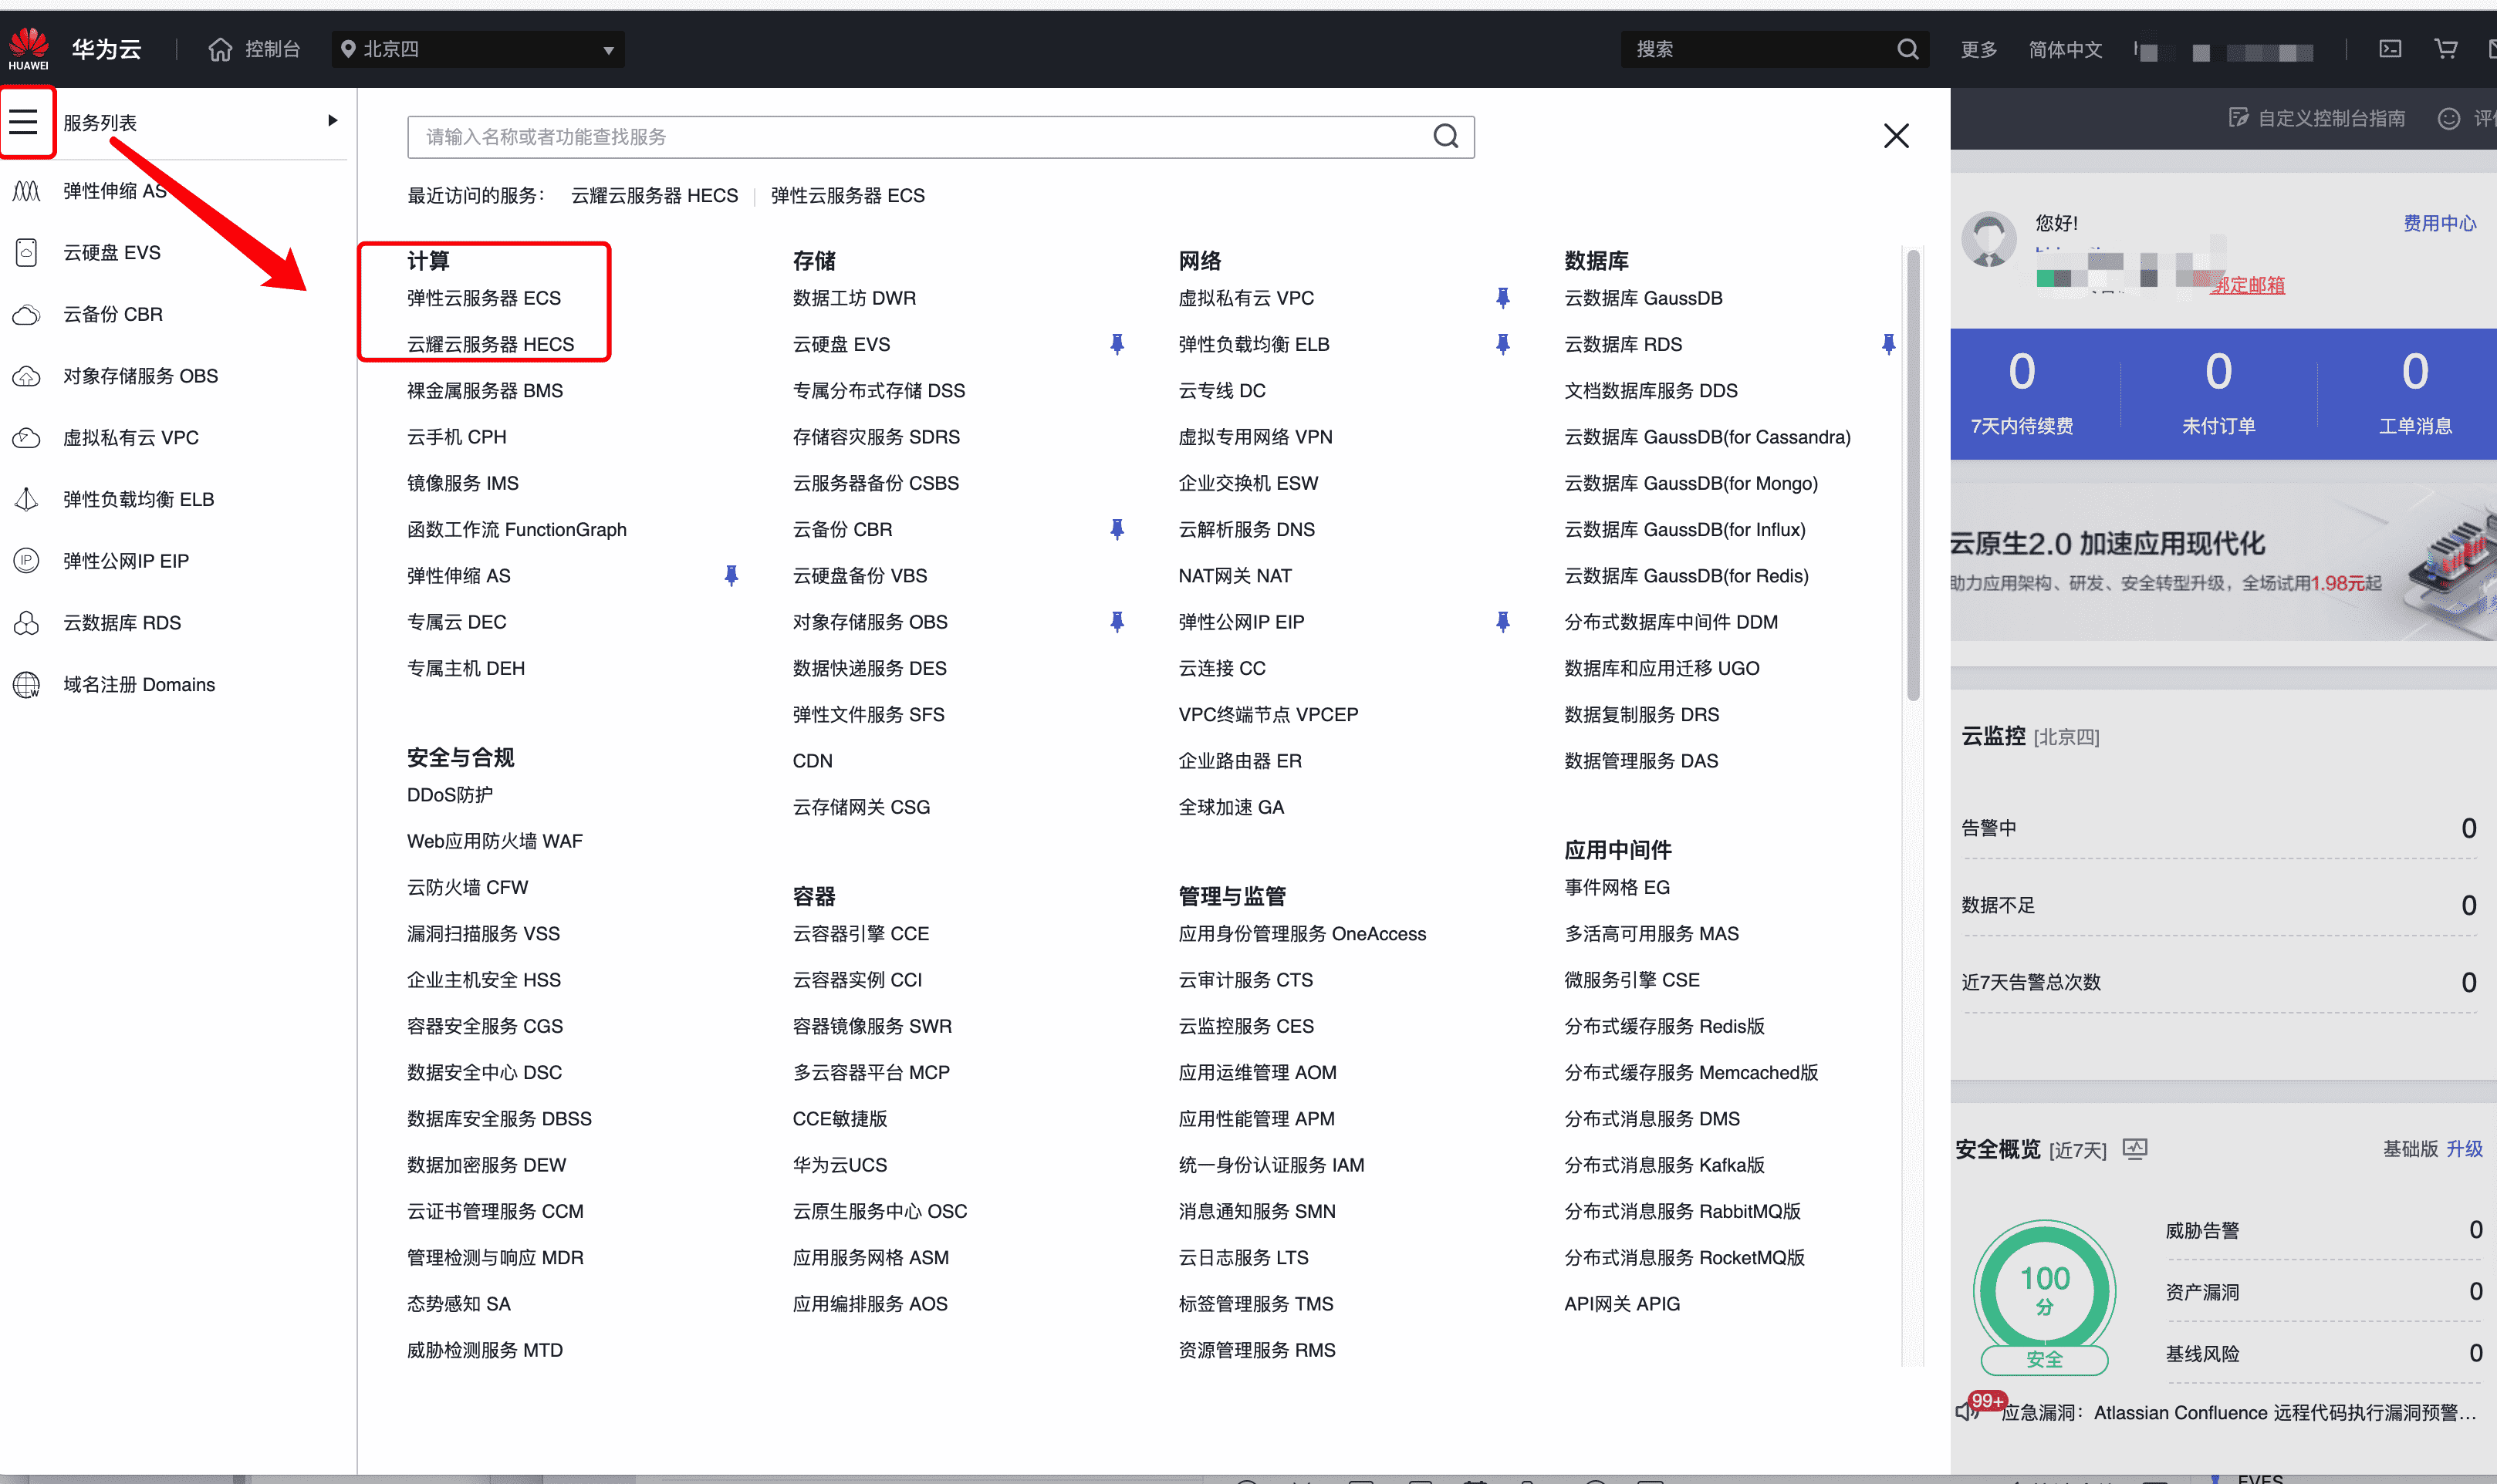Select 对象存储服务 OBS in left sidebar
This screenshot has width=2497, height=1484.
point(140,376)
